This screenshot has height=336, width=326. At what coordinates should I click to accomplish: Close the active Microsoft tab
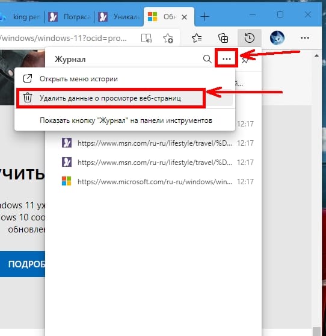184,17
